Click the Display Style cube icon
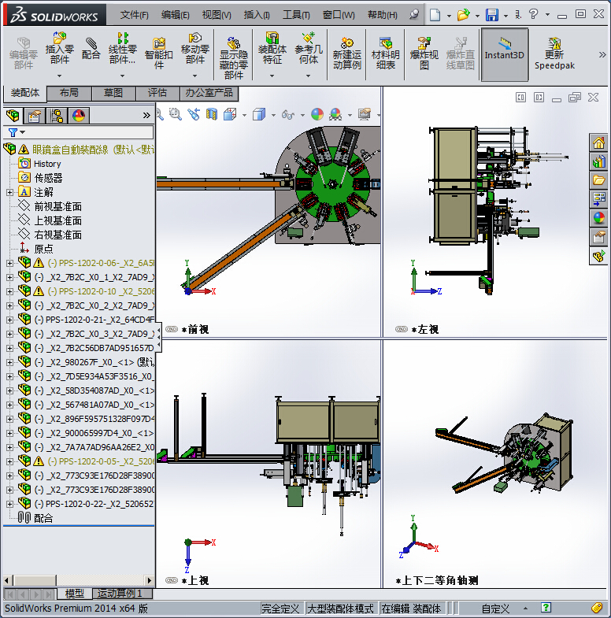Image resolution: width=611 pixels, height=618 pixels. coord(258,114)
